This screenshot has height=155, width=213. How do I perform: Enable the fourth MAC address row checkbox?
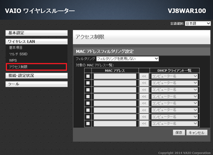(x=88, y=96)
